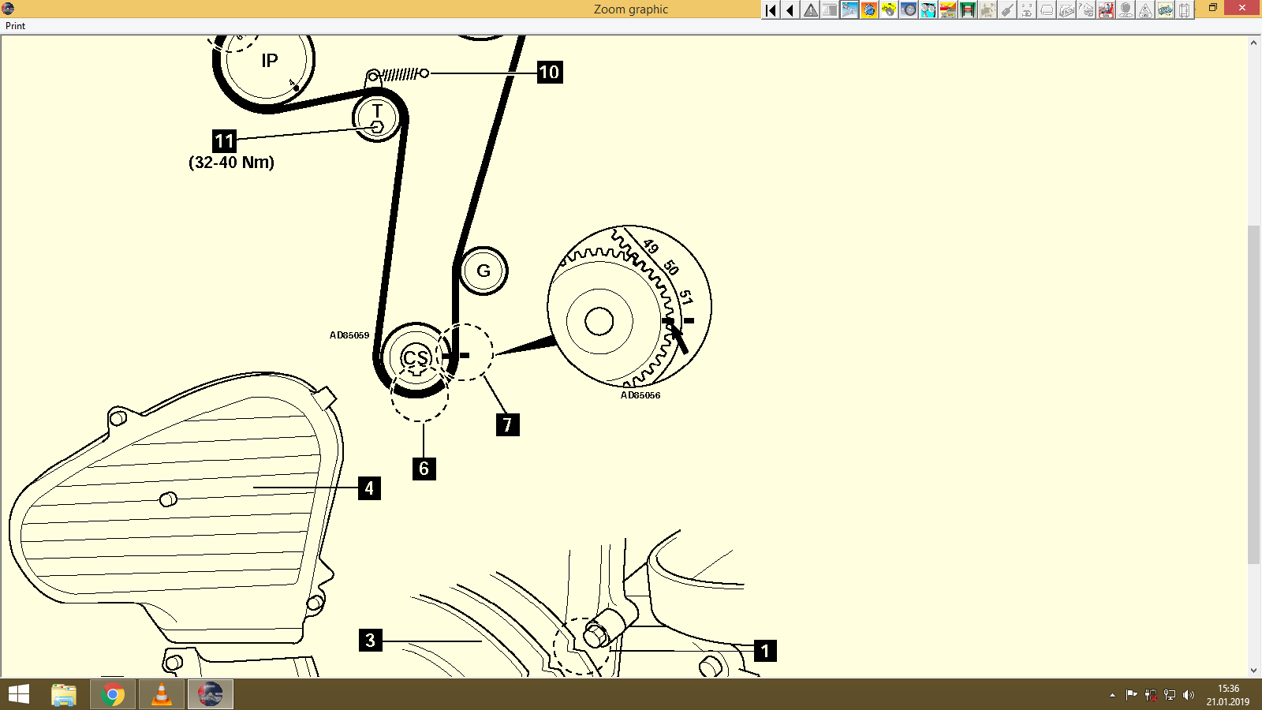Select the vehicle lift toolbar icon
The image size is (1262, 710).
point(967,10)
